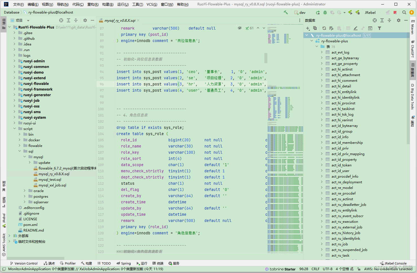Expand the ruoyi-admin module
The width and height of the screenshot is (417, 273).
point(14,61)
